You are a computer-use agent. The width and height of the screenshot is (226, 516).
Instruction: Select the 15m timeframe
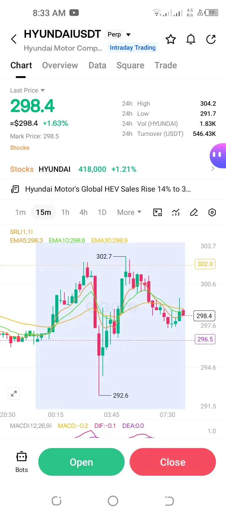(x=43, y=212)
